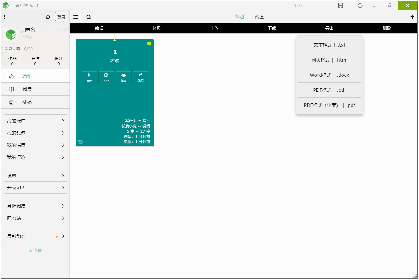Image resolution: width=419 pixels, height=280 pixels.
Task: Click 导出 in the black action bar
Action: coord(330,28)
